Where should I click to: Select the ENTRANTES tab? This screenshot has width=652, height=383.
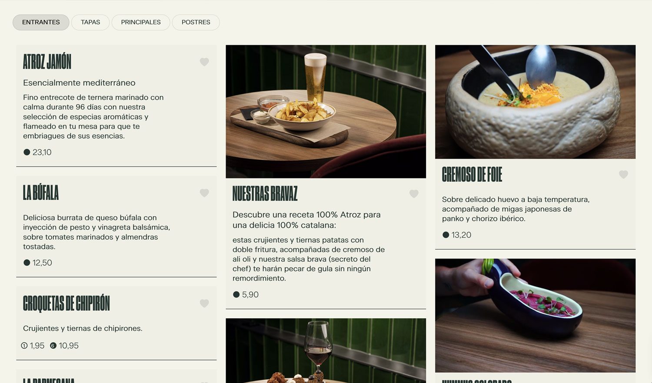pyautogui.click(x=41, y=22)
